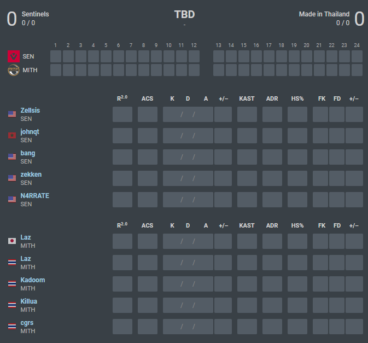Click ADR column header in Sentinels table
The width and height of the screenshot is (368, 343).
[272, 98]
